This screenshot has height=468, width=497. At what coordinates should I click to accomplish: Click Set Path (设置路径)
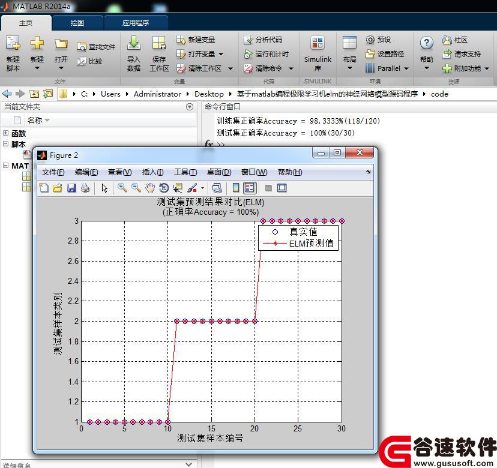coord(385,54)
